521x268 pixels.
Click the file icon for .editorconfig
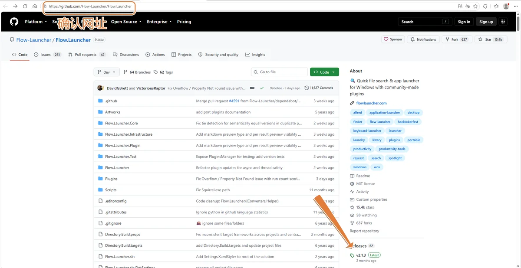coord(101,201)
